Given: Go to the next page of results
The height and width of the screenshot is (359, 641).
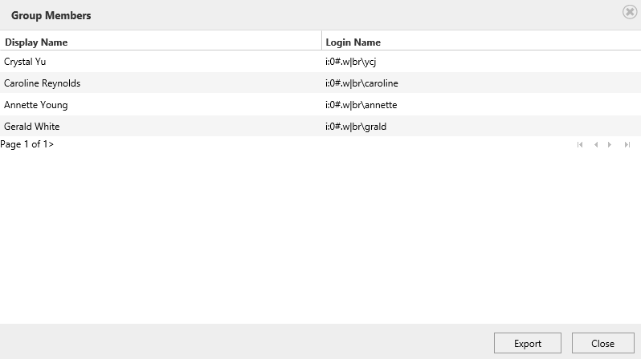Looking at the screenshot, I should click(610, 145).
